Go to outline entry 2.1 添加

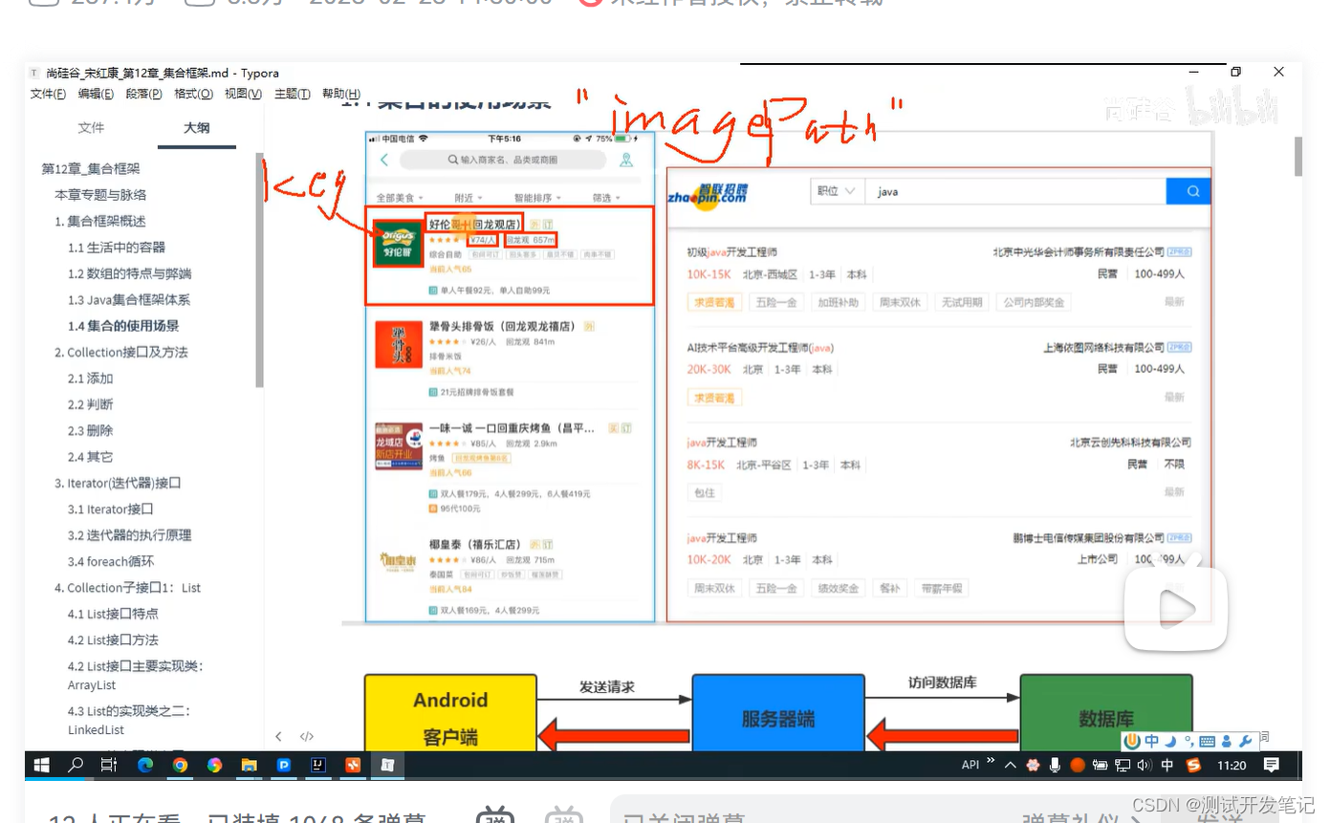90,379
